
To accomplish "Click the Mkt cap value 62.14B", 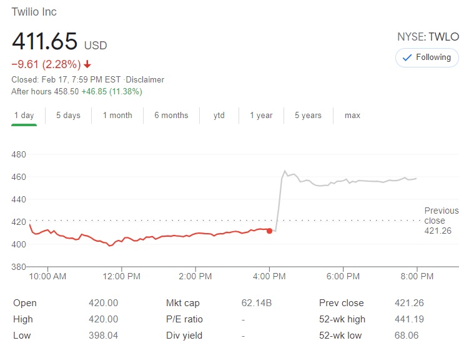I will tap(257, 303).
